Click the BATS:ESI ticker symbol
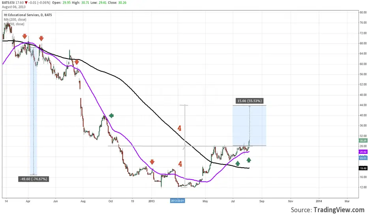 point(9,3)
